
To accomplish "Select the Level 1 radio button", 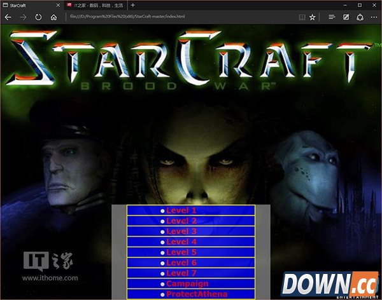I will [162, 211].
